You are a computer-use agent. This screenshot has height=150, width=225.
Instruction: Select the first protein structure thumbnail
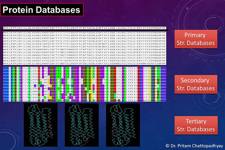click(x=40, y=125)
